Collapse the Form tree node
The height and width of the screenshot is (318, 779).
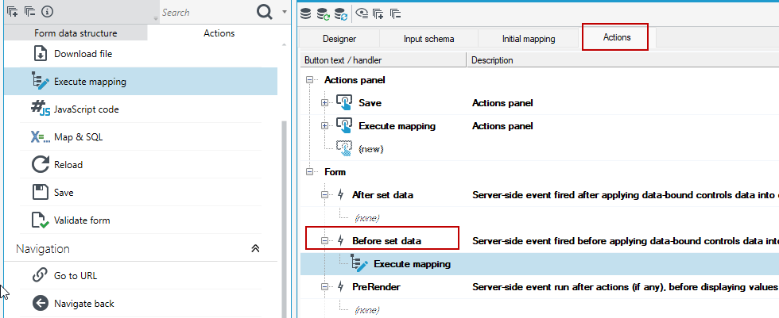[x=311, y=172]
